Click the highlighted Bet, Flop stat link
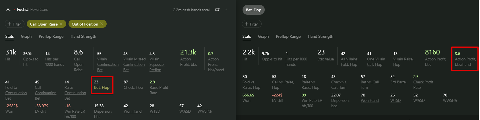 [102, 87]
